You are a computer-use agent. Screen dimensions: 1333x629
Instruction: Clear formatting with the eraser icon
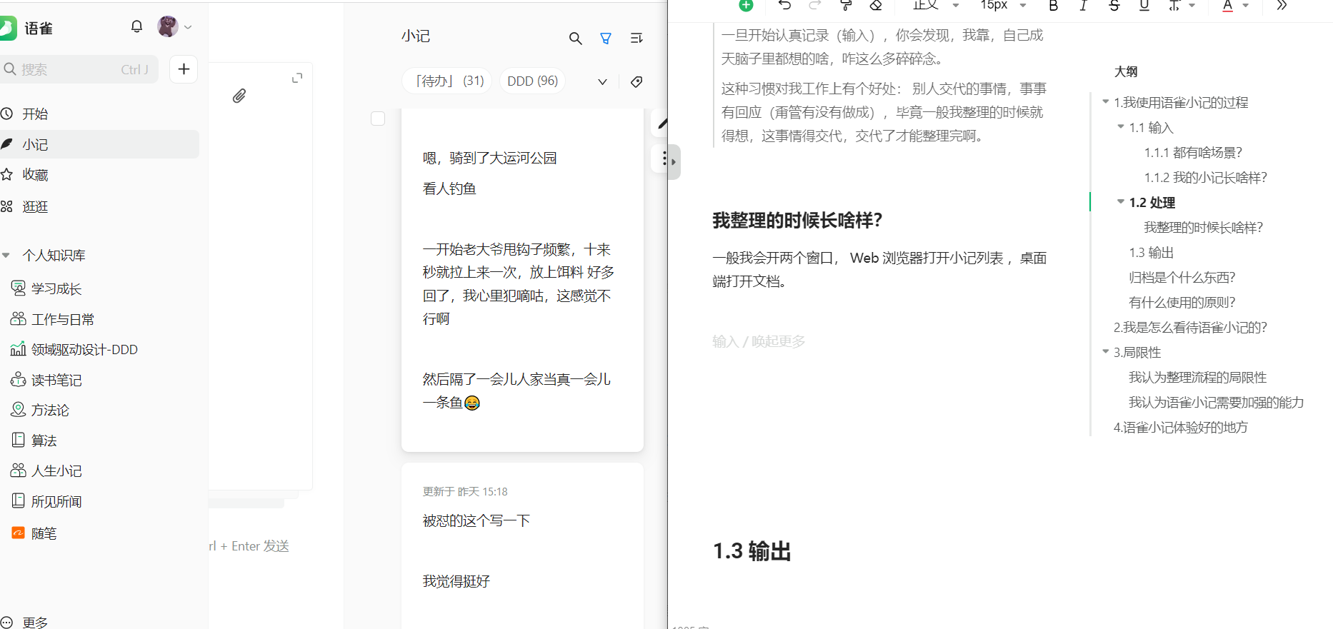click(x=876, y=5)
